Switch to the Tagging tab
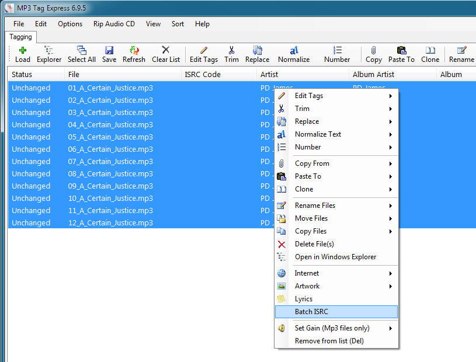 [20, 36]
